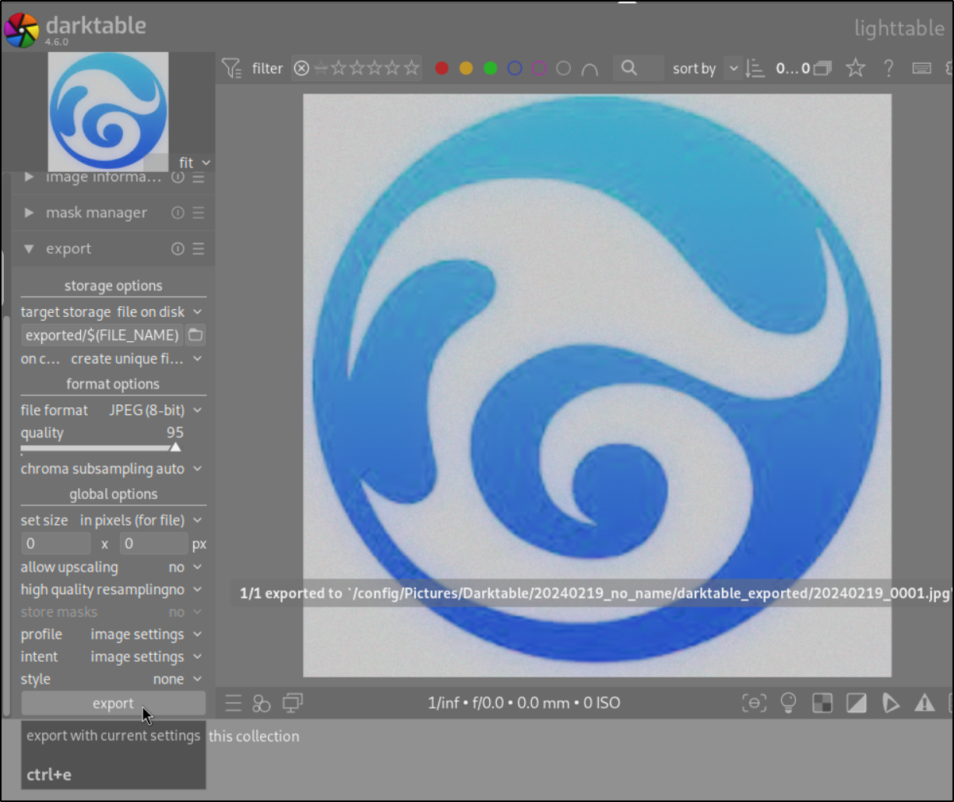Toggle high quality resampling option

pos(113,590)
